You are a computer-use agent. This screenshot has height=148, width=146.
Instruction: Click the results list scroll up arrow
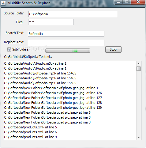tap(139, 64)
